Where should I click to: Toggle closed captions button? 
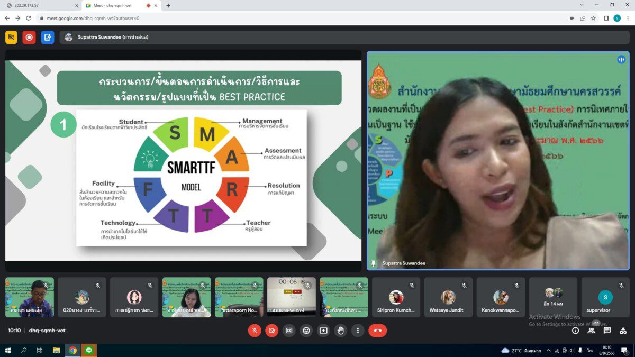click(289, 331)
